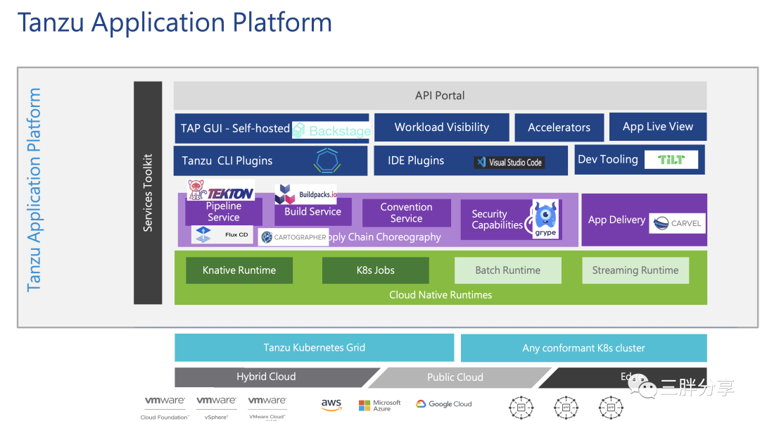Screen dimensions: 760x421
Task: Click the Backstage logo
Action: click(x=331, y=130)
